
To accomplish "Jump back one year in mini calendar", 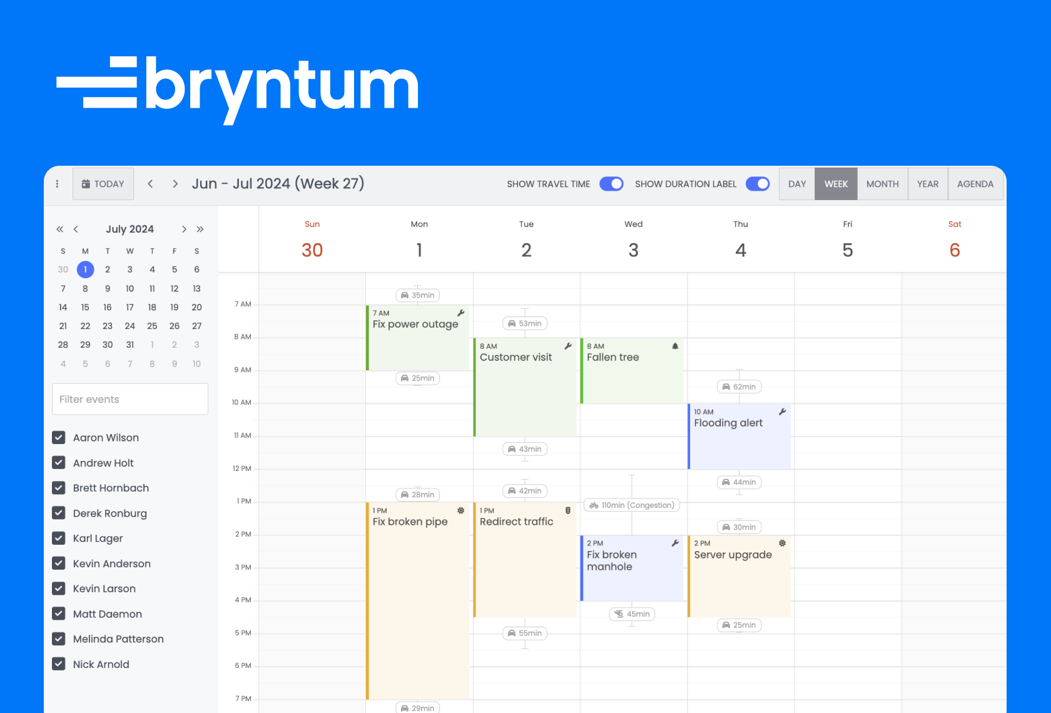I will 60,229.
